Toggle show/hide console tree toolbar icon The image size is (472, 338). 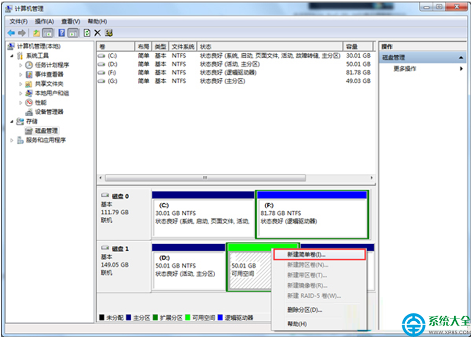click(48, 33)
